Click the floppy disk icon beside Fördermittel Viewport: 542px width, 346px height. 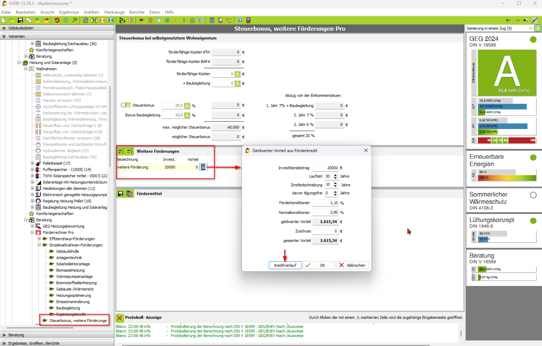[x=121, y=194]
